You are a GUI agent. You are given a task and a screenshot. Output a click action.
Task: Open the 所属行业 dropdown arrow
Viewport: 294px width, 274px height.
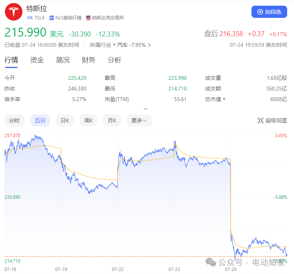pyautogui.click(x=114, y=45)
